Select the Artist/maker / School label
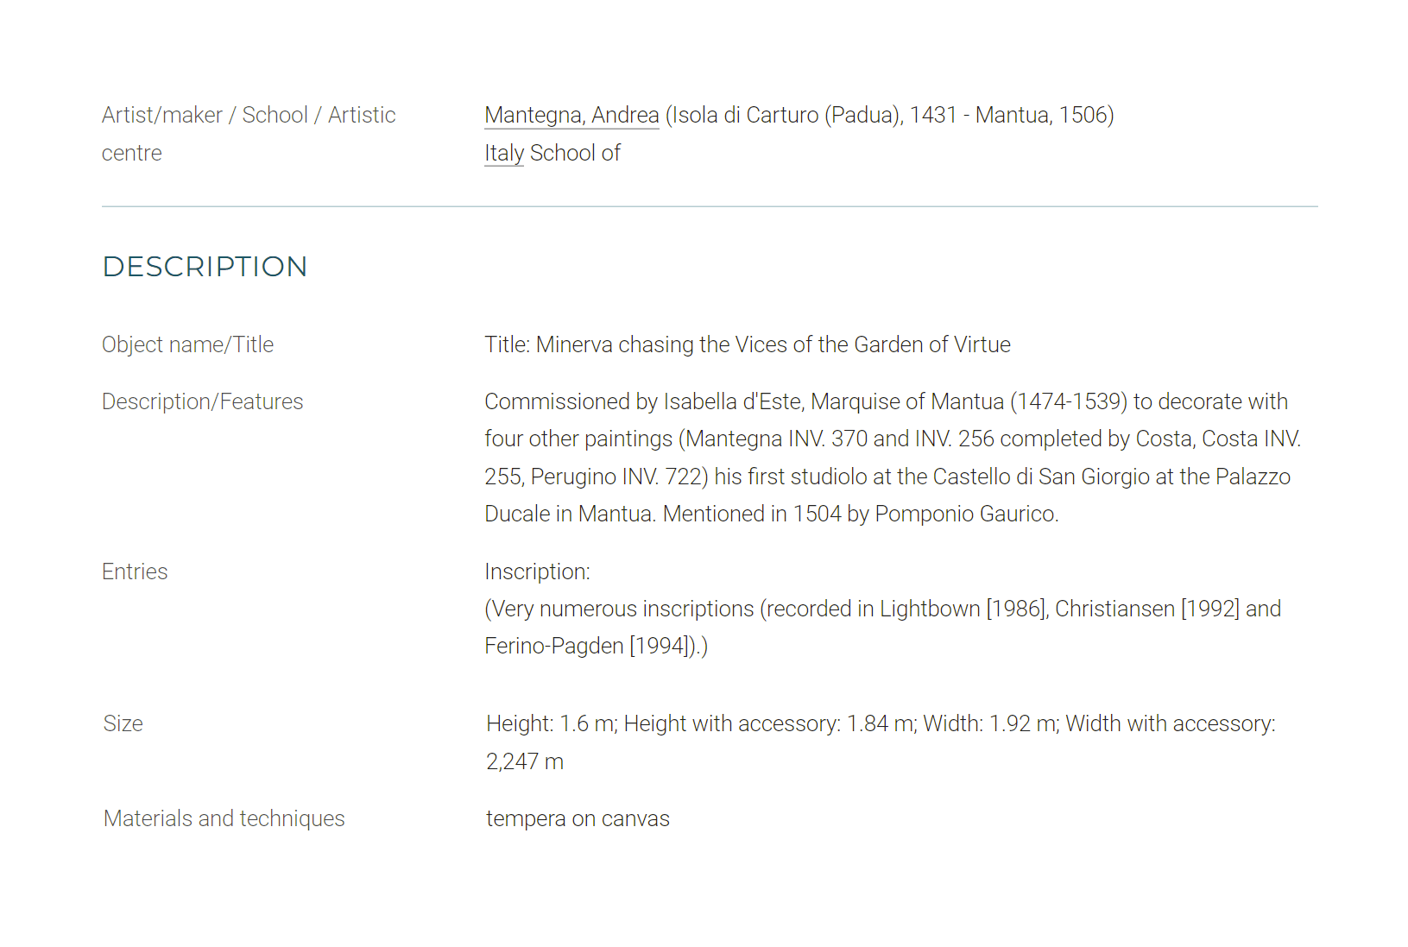 click(249, 134)
